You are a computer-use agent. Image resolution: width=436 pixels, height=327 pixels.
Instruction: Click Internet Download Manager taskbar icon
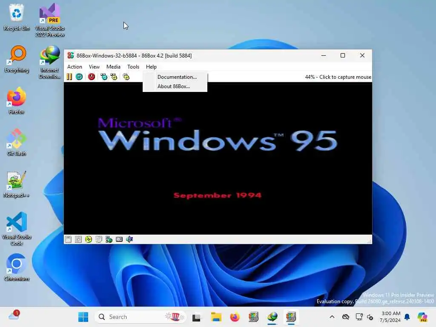point(272,317)
